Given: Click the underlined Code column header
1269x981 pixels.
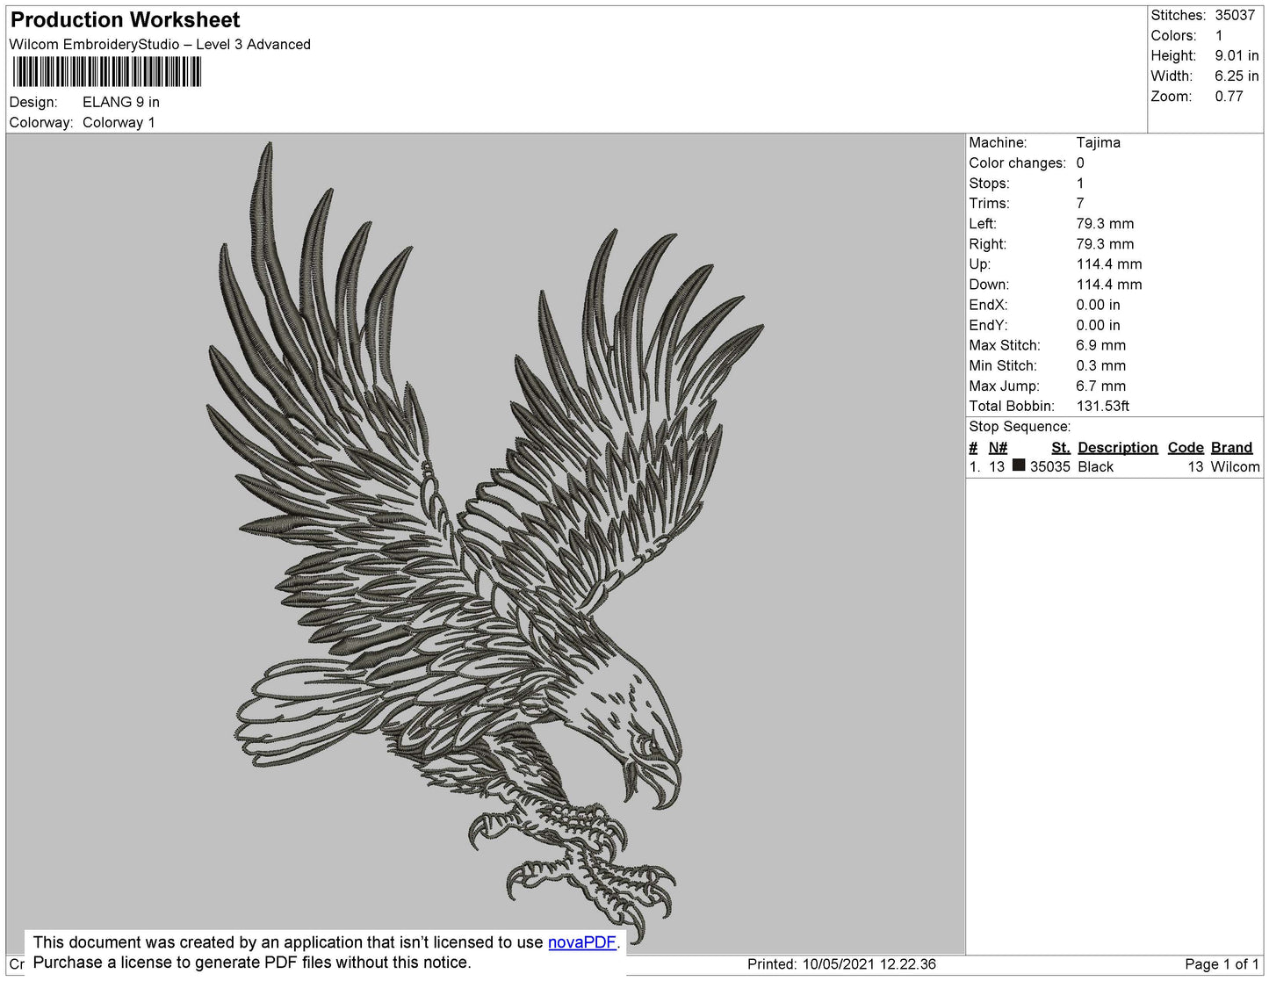Looking at the screenshot, I should tap(1185, 447).
